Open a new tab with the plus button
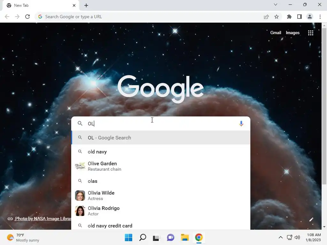 tap(86, 5)
